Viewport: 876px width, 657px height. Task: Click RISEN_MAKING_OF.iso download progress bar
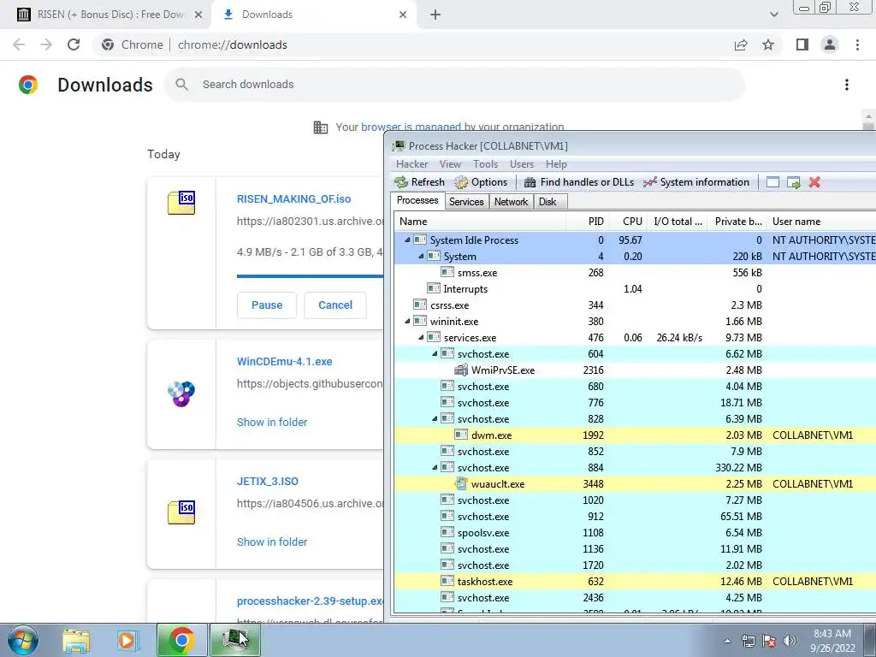[310, 276]
